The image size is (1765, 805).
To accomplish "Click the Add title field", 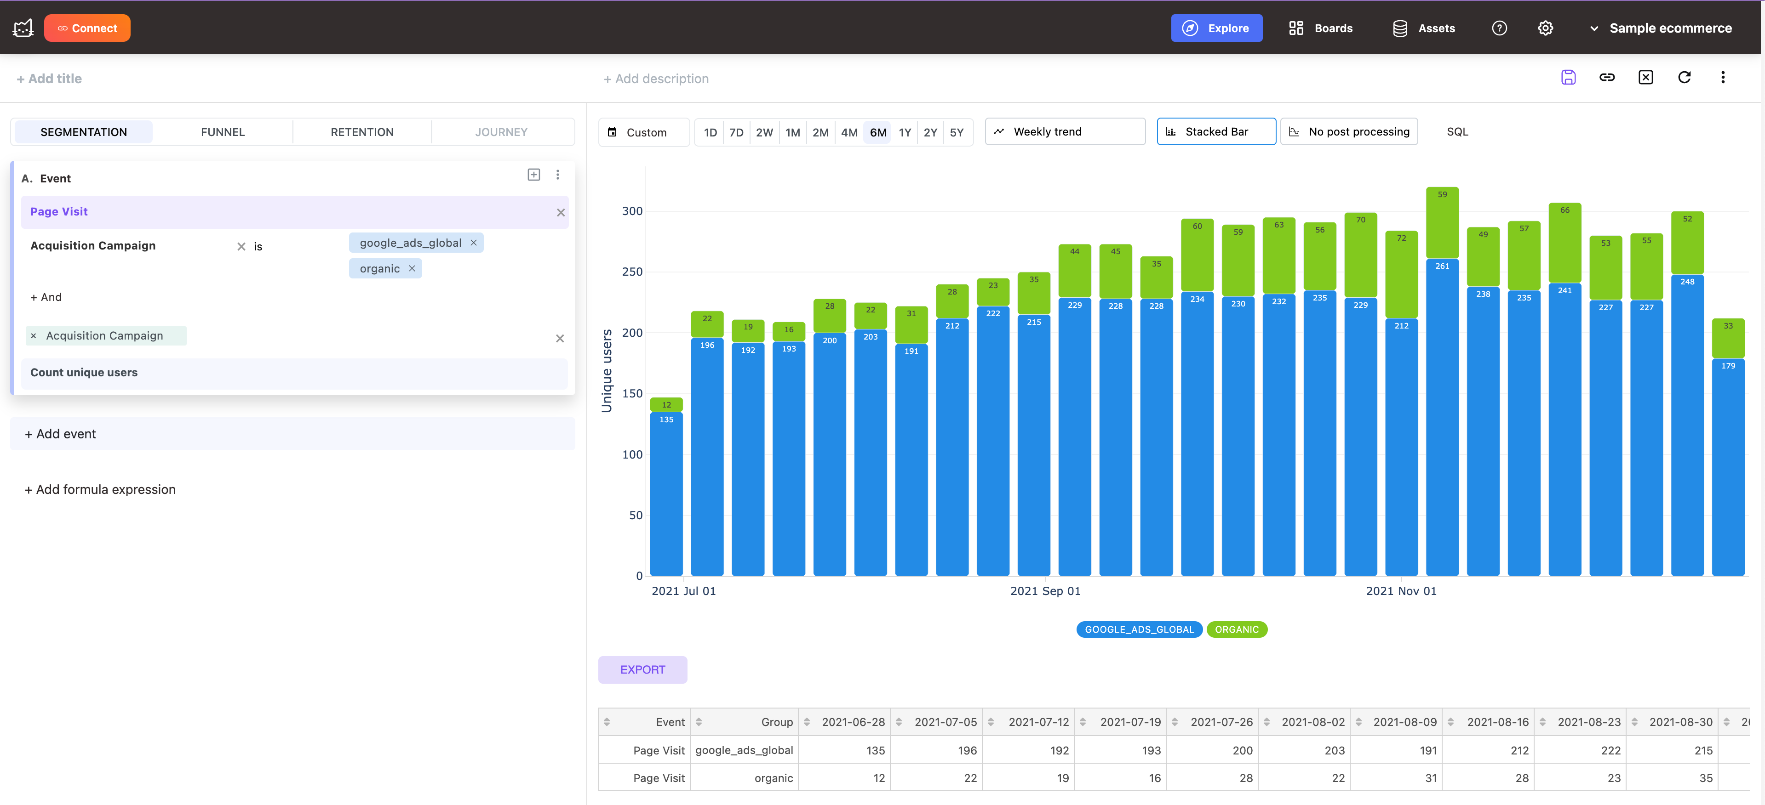I will tap(49, 79).
